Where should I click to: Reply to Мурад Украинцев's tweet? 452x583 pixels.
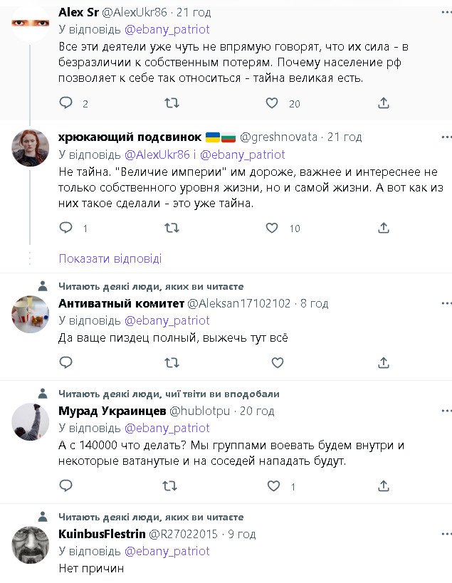tap(66, 486)
